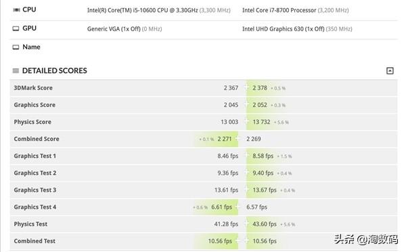Click the GPU monitor icon
Screen dimensions: 406x252
16,28
